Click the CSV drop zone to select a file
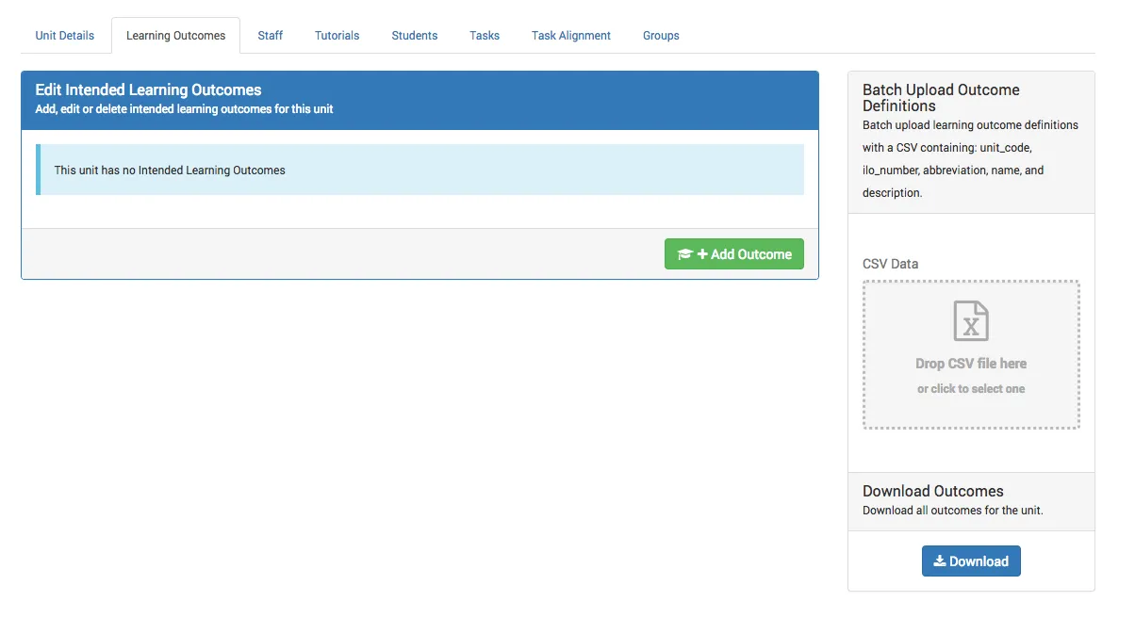This screenshot has height=634, width=1135. click(971, 354)
